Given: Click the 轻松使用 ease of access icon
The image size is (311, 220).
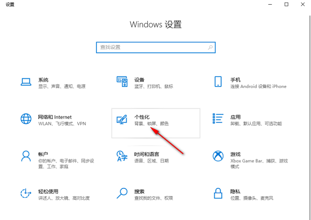Looking at the screenshot, I should point(26,194).
